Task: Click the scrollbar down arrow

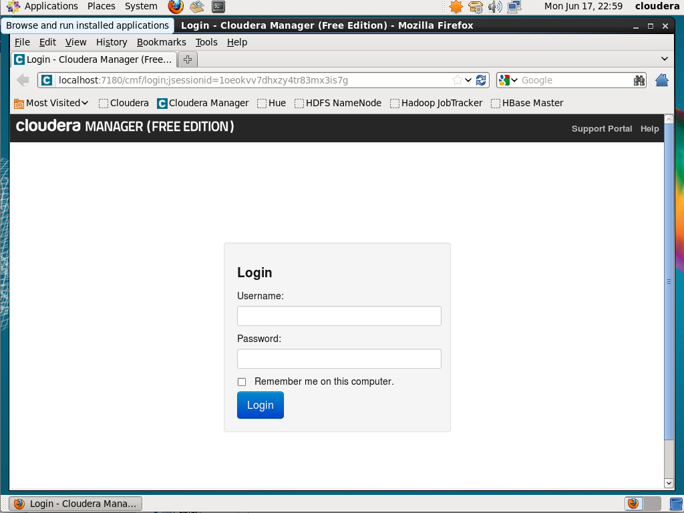Action: coord(669,483)
